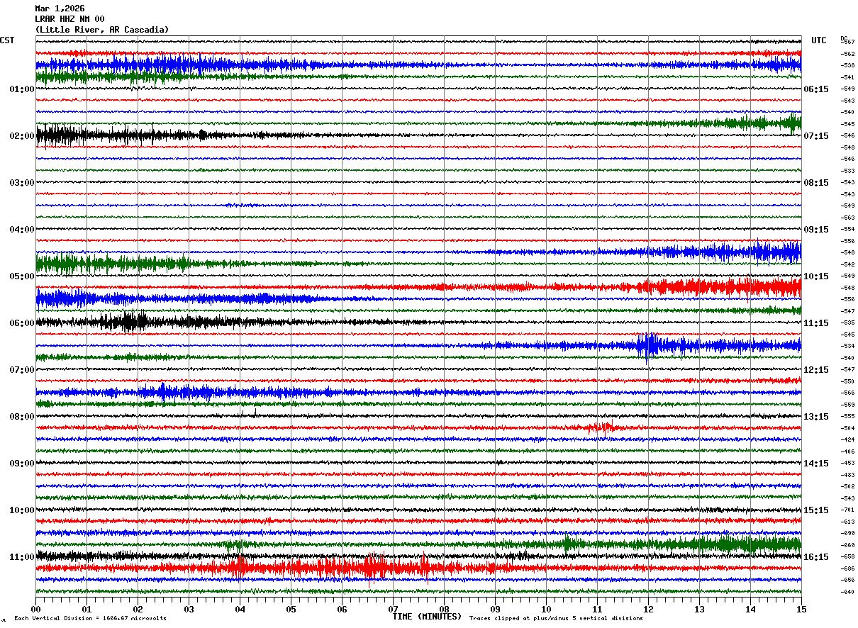Select the -701 DC offset value
Screen dimensions: 858x628
click(x=847, y=510)
